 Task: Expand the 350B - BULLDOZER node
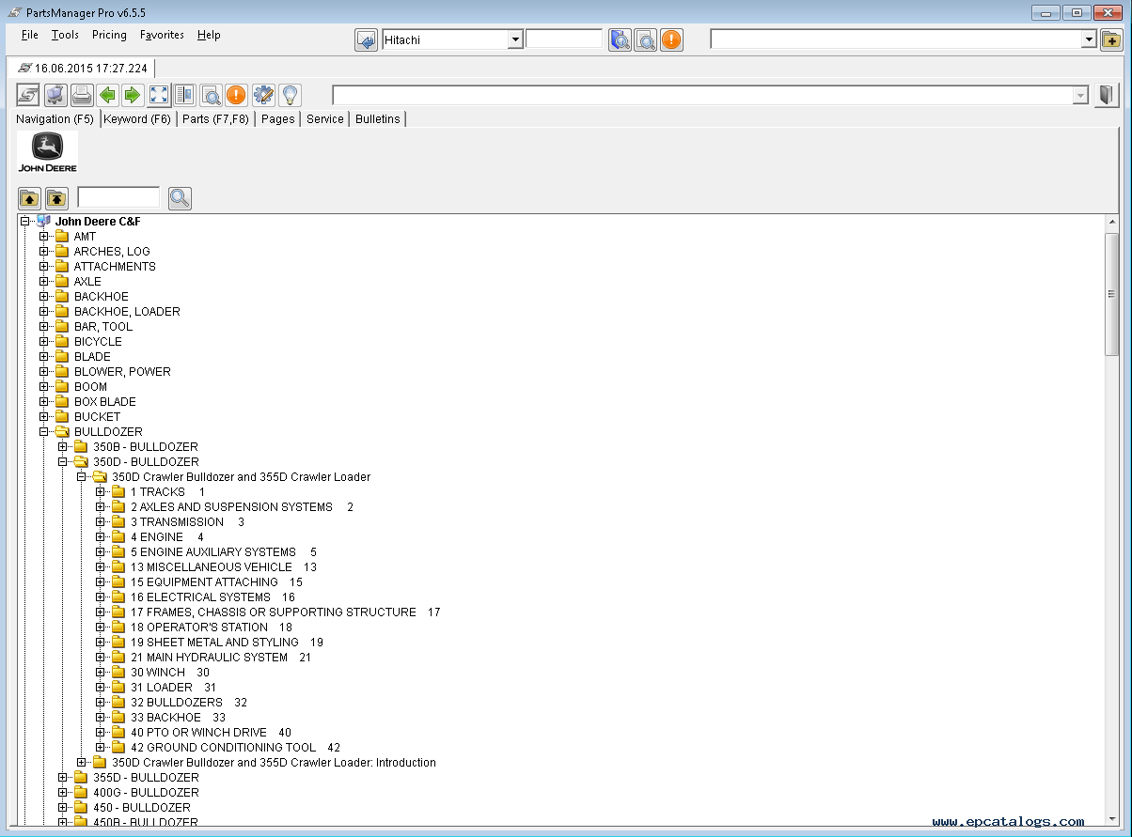63,447
